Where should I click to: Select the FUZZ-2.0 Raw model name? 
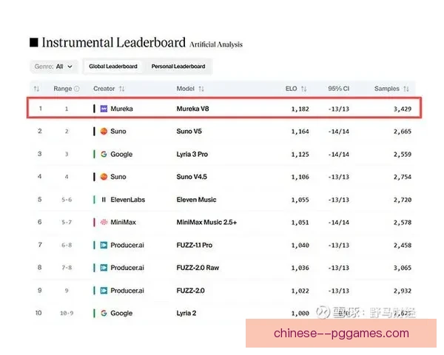pyautogui.click(x=198, y=268)
